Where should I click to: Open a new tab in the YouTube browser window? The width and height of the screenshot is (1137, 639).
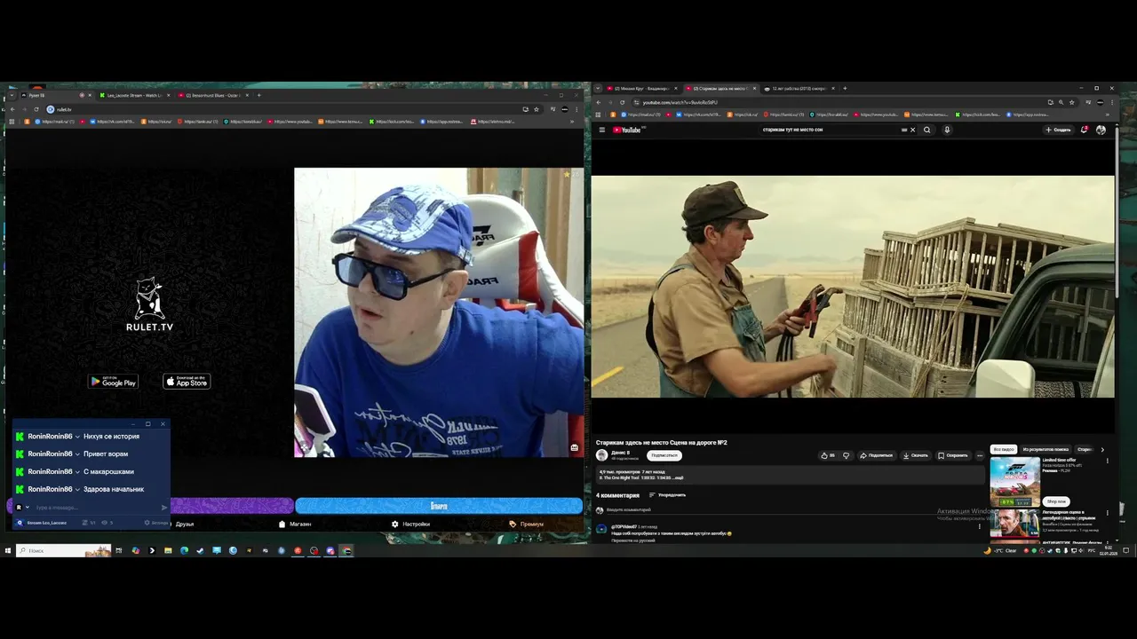[x=845, y=89]
